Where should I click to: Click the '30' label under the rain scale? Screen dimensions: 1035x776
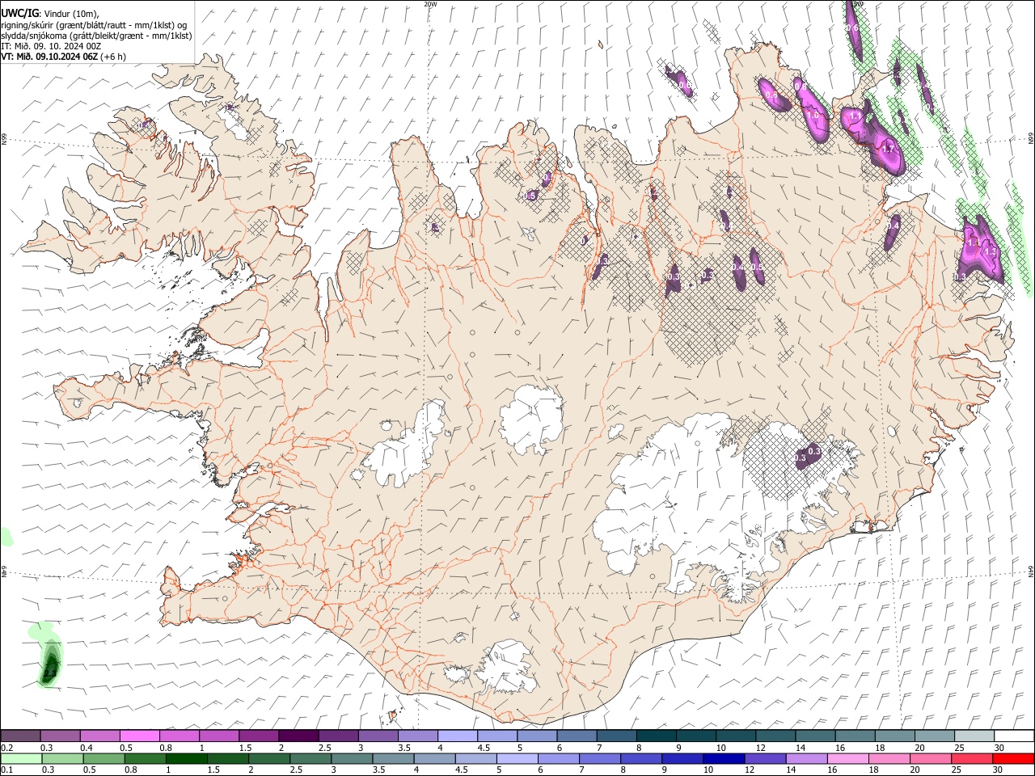coord(998,770)
